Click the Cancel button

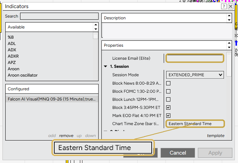point(178,153)
